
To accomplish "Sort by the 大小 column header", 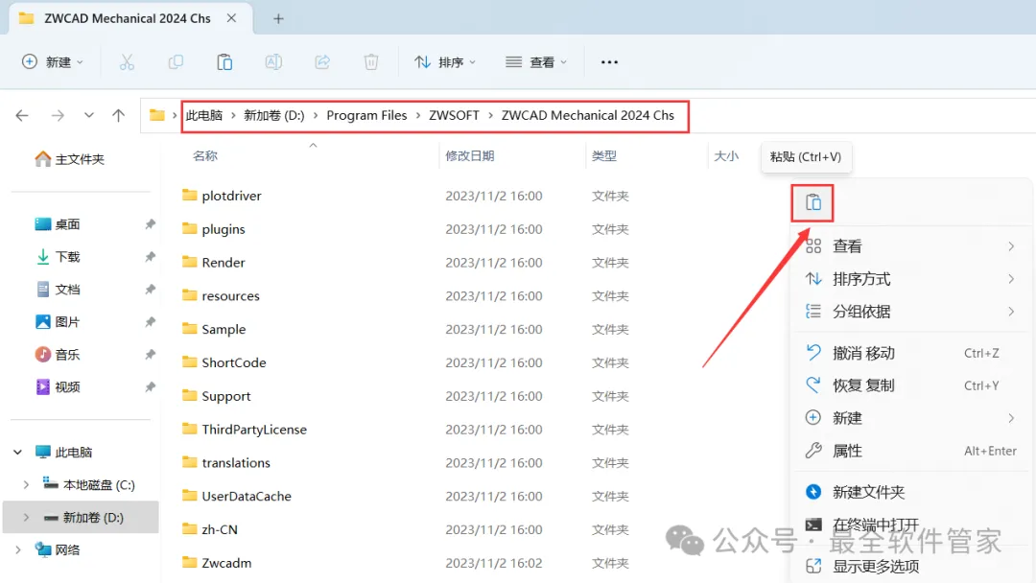I will (x=726, y=156).
